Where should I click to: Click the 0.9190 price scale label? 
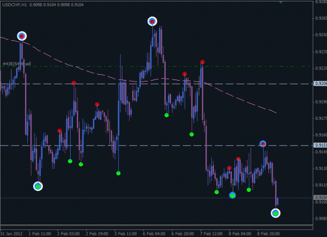(x=321, y=102)
